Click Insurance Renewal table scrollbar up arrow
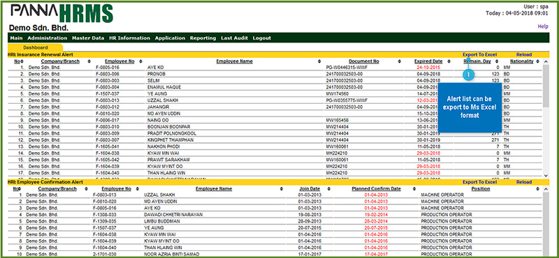 [x=546, y=61]
